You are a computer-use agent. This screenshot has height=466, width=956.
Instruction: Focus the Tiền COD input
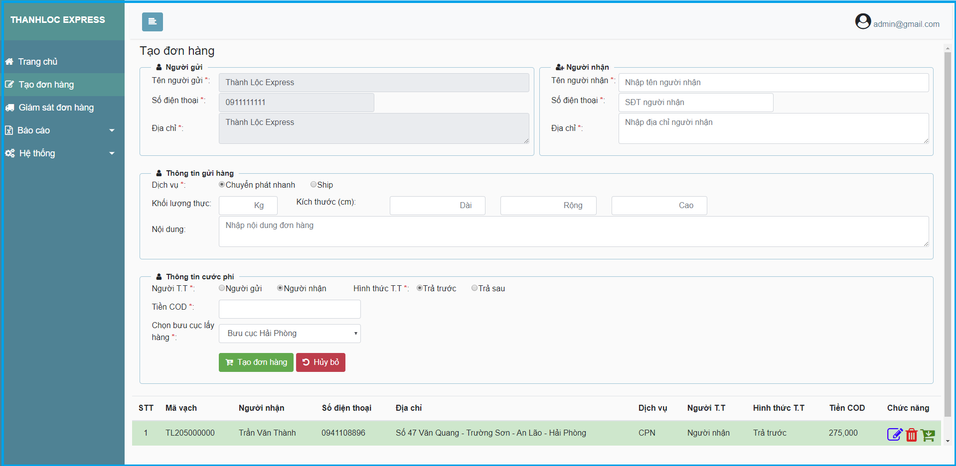(x=290, y=309)
